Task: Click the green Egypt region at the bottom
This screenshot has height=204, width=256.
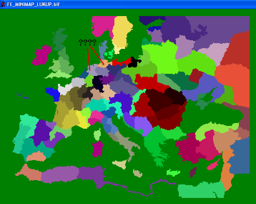Action: tap(202, 190)
